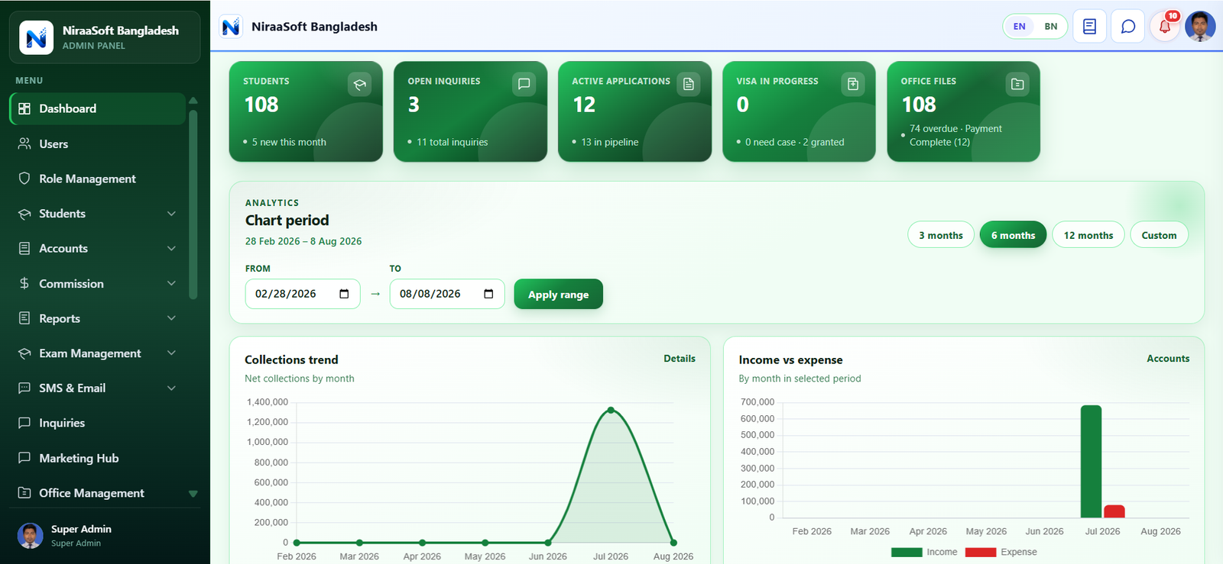
Task: Toggle the Expense legend item in chart
Action: point(1001,552)
